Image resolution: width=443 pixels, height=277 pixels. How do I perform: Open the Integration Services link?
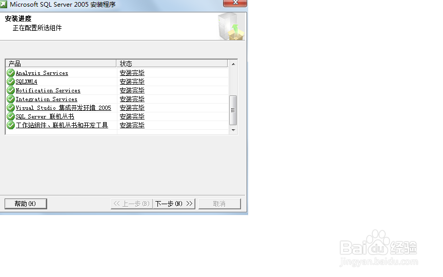pos(46,99)
